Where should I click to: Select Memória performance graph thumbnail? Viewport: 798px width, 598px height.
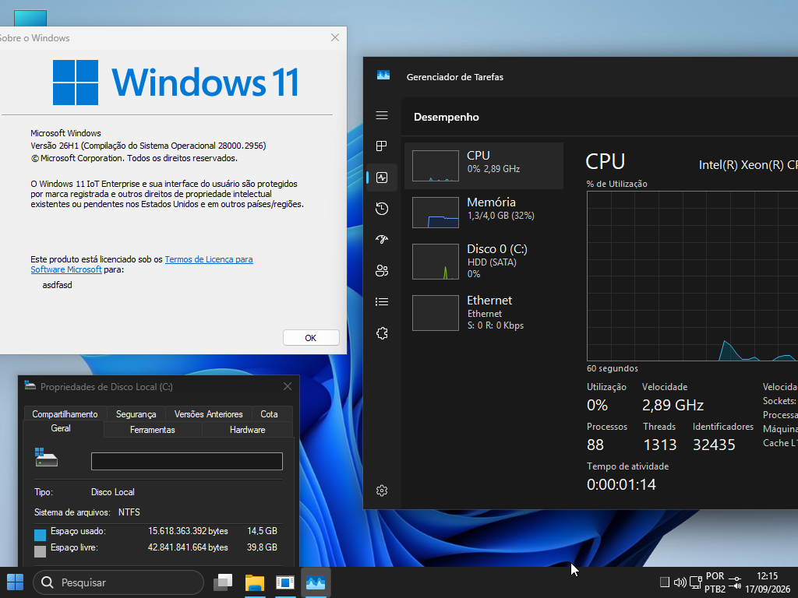435,213
